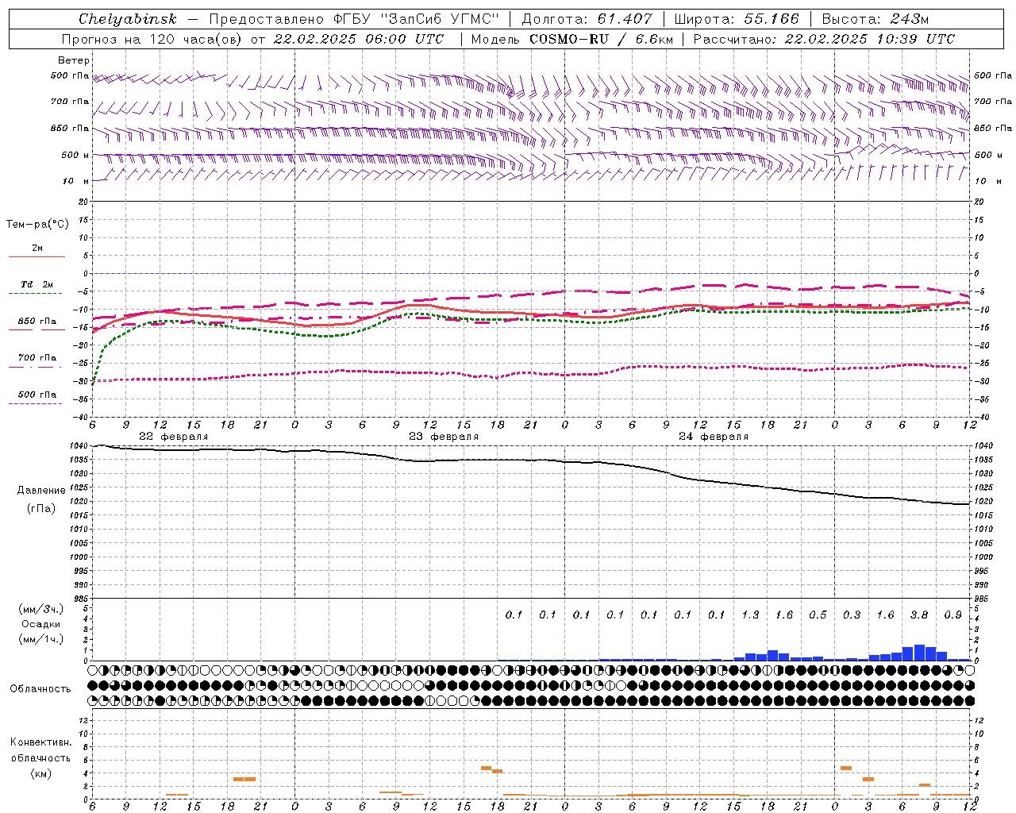This screenshot has width=1016, height=813.
Task: Click the 0.3 precipitation total value
Action: coord(852,615)
